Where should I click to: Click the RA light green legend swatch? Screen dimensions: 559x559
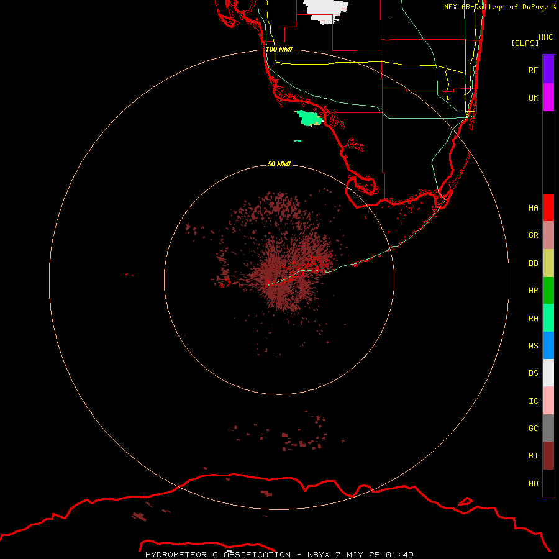[x=548, y=318]
